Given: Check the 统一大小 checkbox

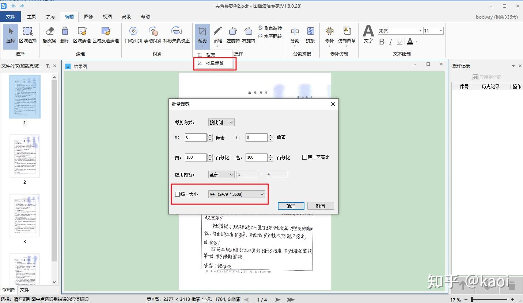Looking at the screenshot, I should coord(178,194).
